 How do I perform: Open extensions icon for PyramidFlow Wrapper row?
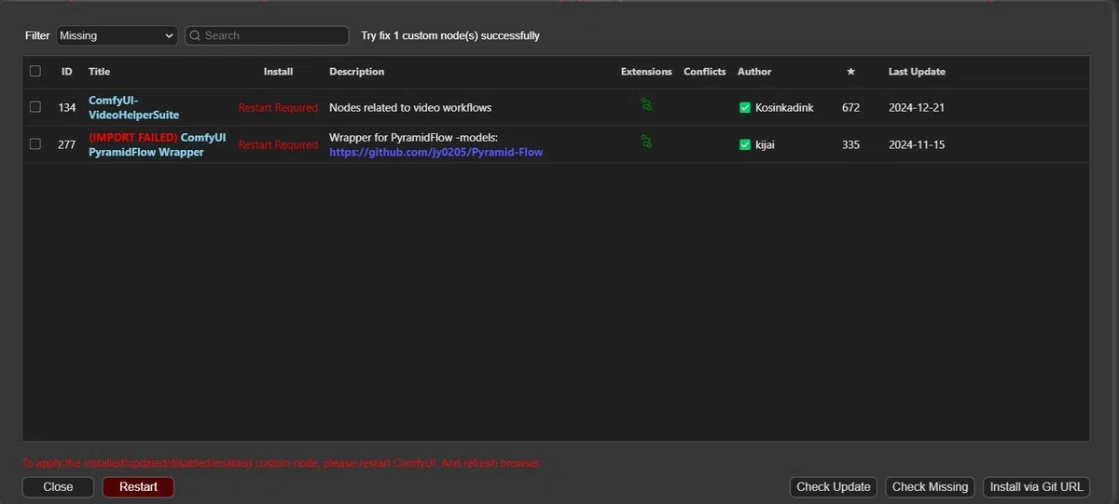tap(646, 143)
